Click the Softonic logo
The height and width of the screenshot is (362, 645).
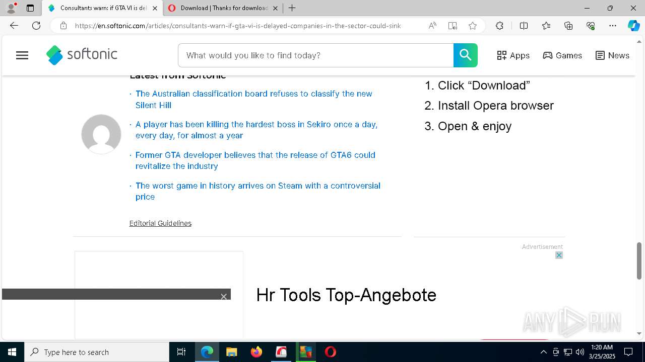tap(82, 55)
